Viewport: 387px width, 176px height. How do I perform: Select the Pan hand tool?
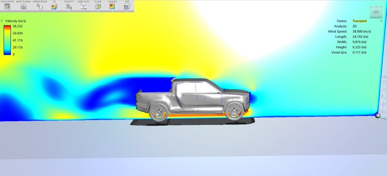[383, 91]
